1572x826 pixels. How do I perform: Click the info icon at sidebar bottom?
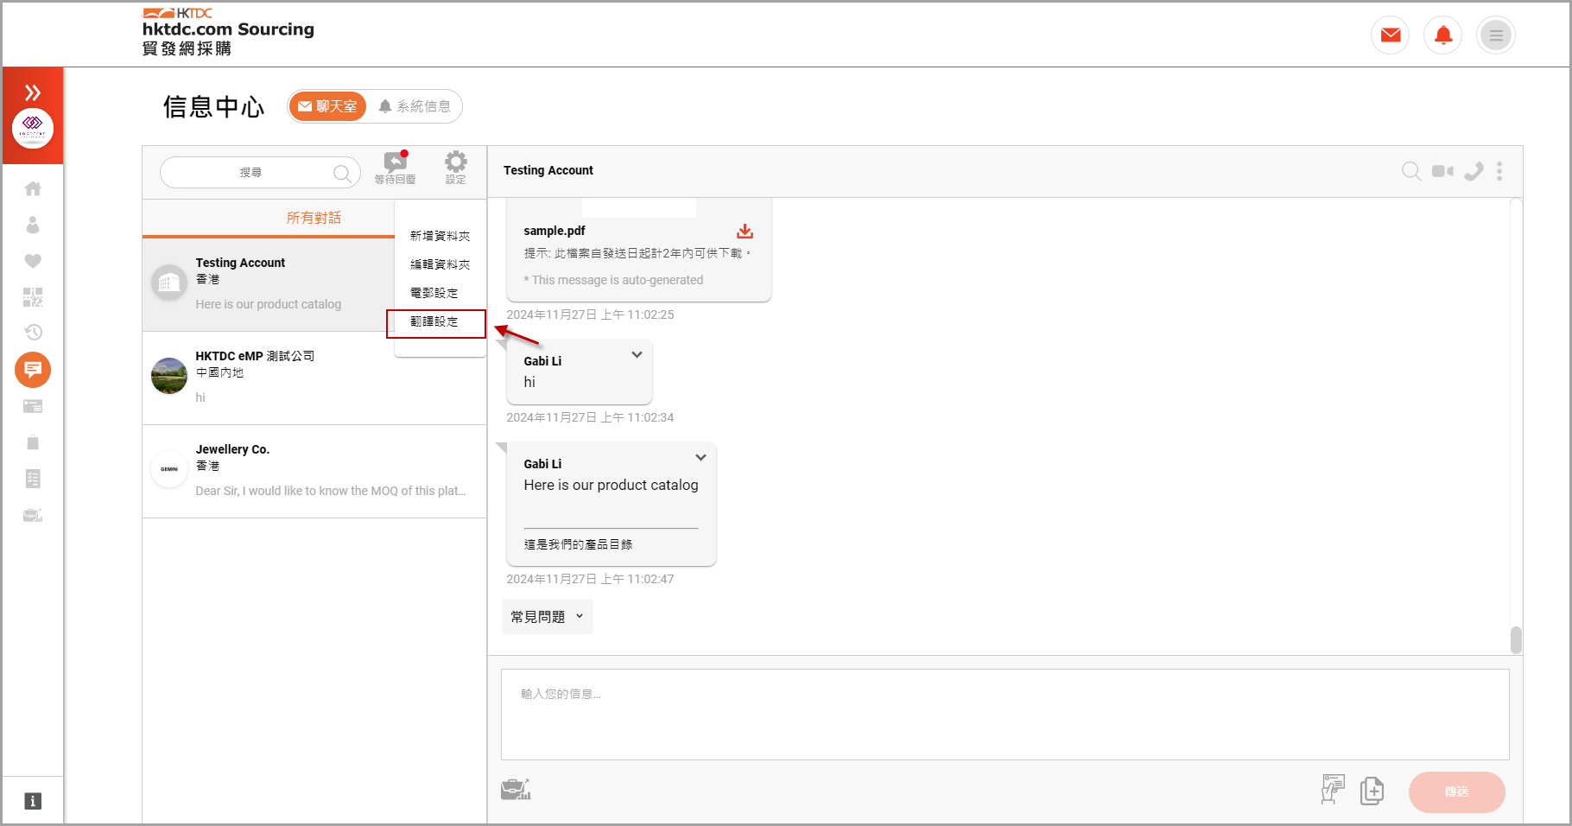(x=33, y=801)
